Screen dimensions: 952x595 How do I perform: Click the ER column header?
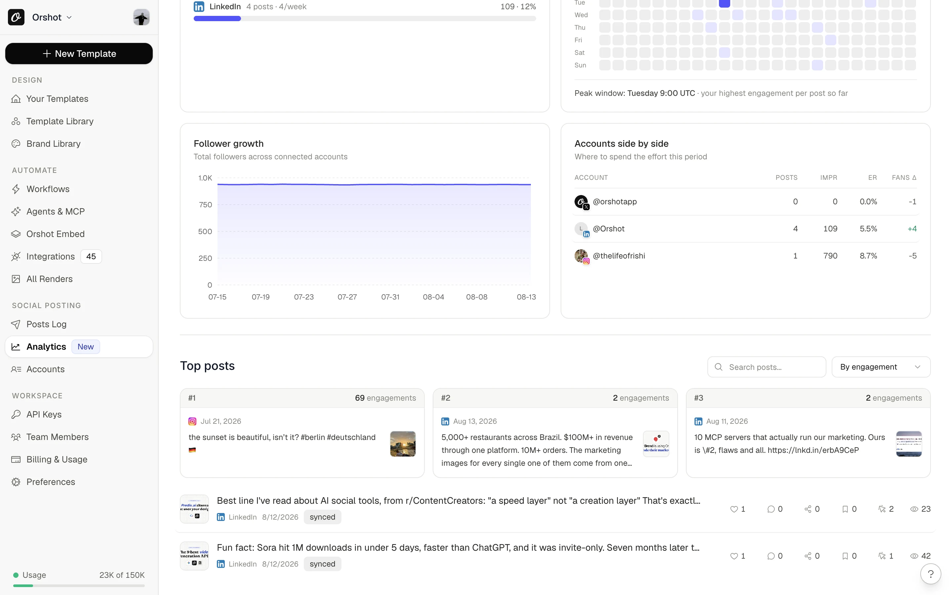(x=872, y=178)
